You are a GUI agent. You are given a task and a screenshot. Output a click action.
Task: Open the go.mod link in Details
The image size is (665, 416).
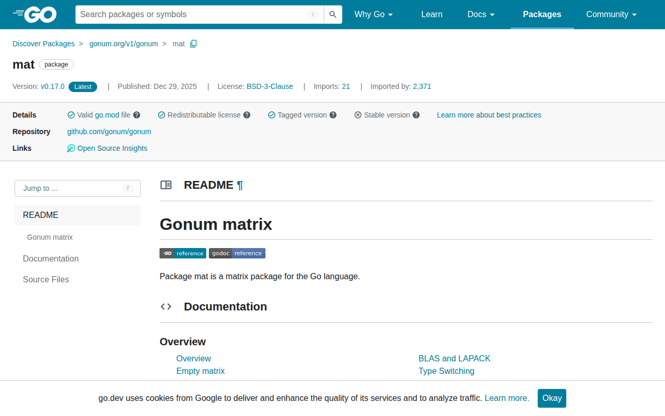click(x=107, y=115)
